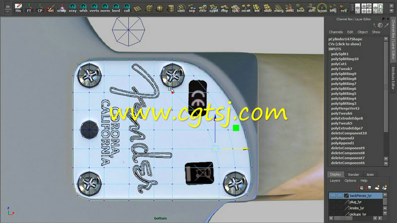Select the deleteComponent10 input node
397x223 pixels.
(x=349, y=133)
